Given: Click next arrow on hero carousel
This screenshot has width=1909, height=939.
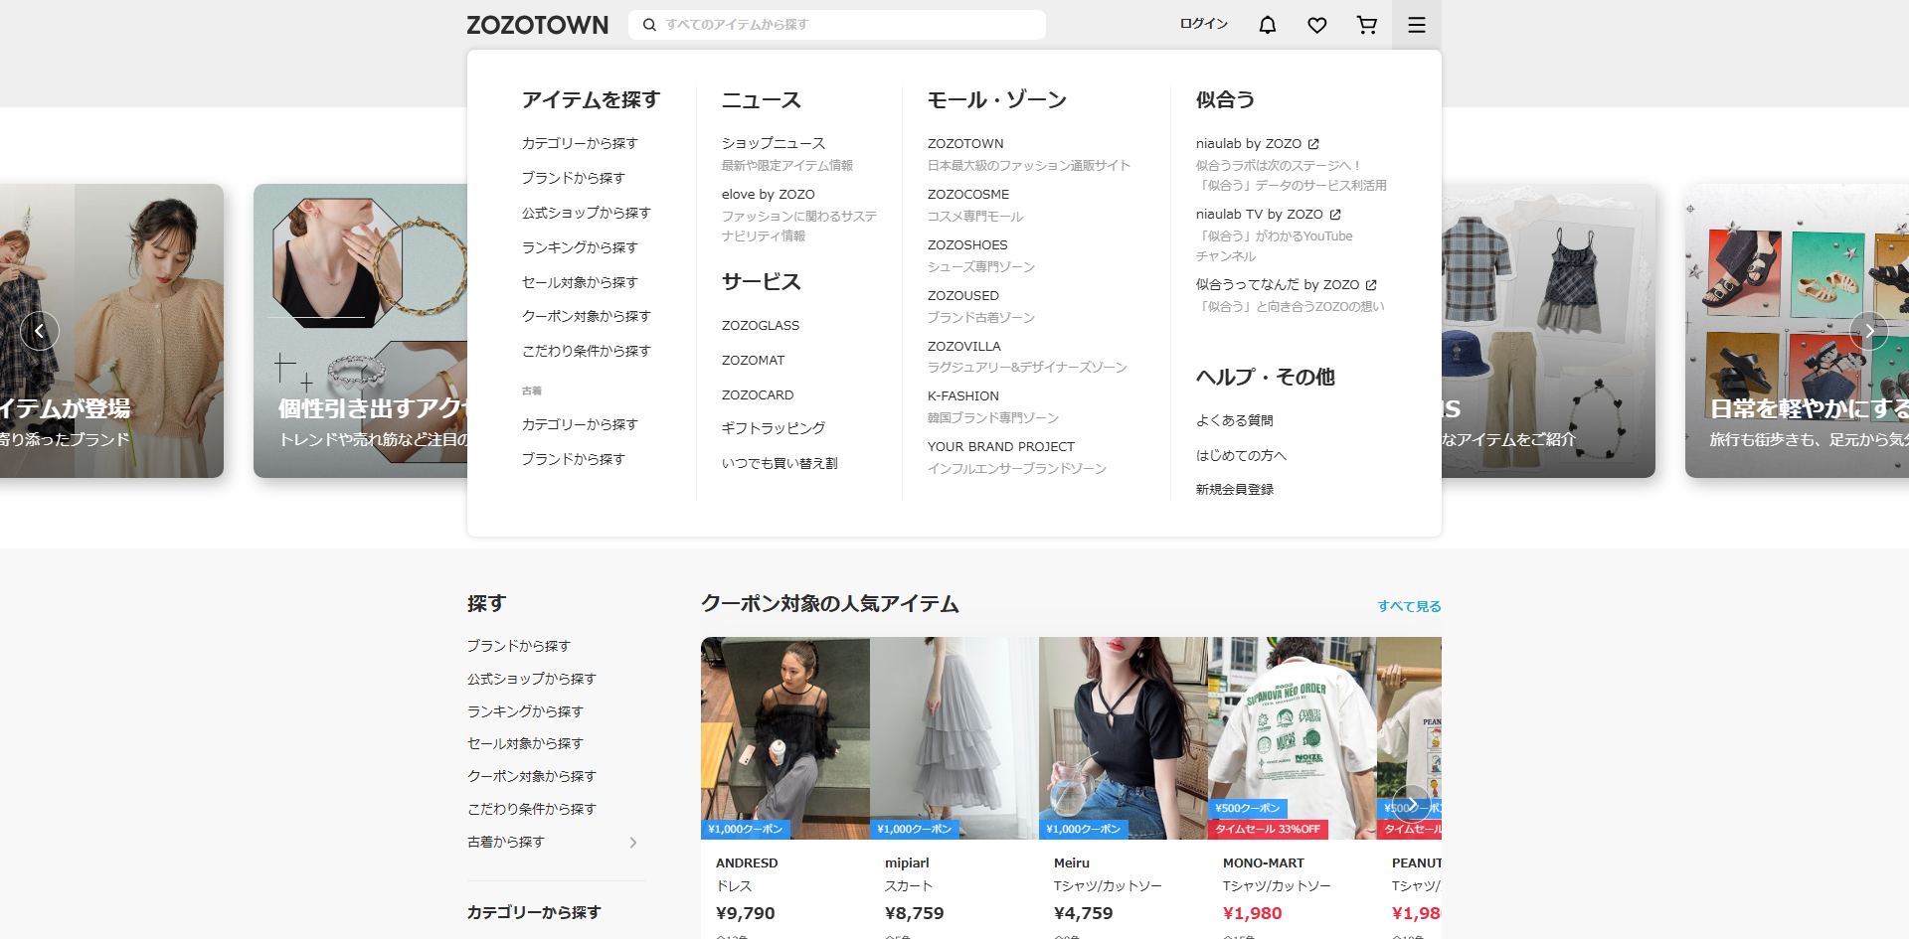Looking at the screenshot, I should pyautogui.click(x=1869, y=331).
